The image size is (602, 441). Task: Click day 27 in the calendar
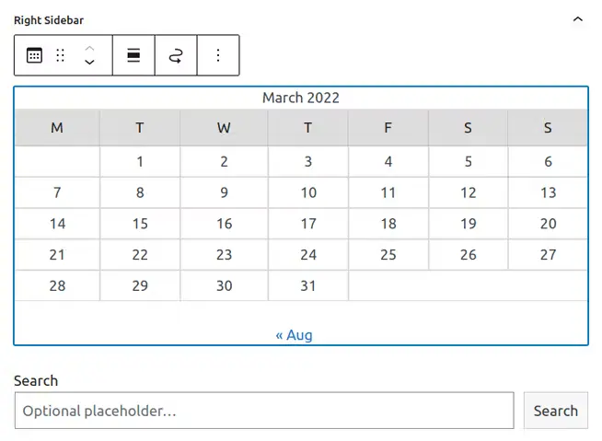(x=548, y=255)
